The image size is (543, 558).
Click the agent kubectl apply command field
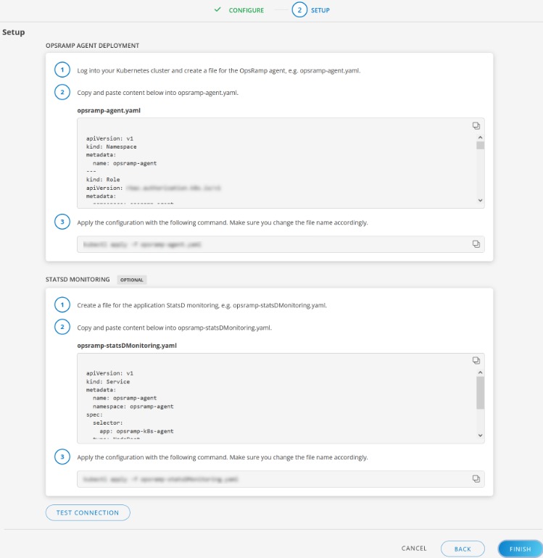tap(281, 244)
